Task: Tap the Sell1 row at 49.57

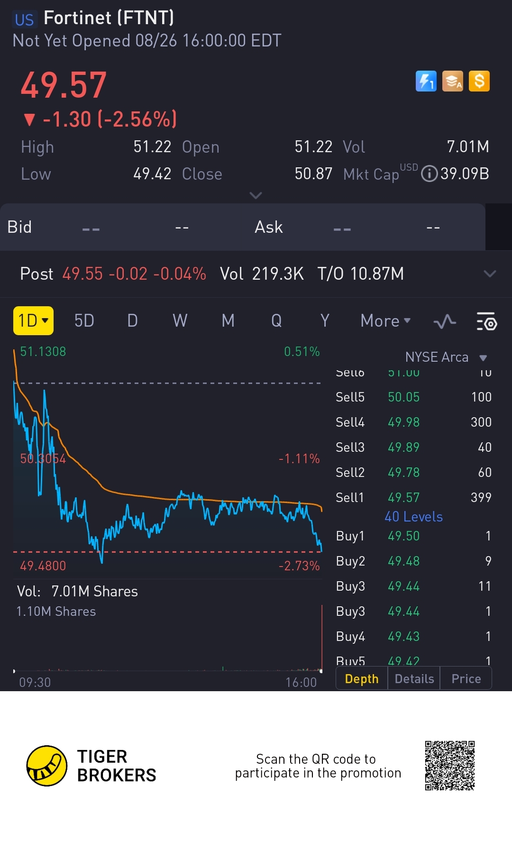Action: (413, 497)
